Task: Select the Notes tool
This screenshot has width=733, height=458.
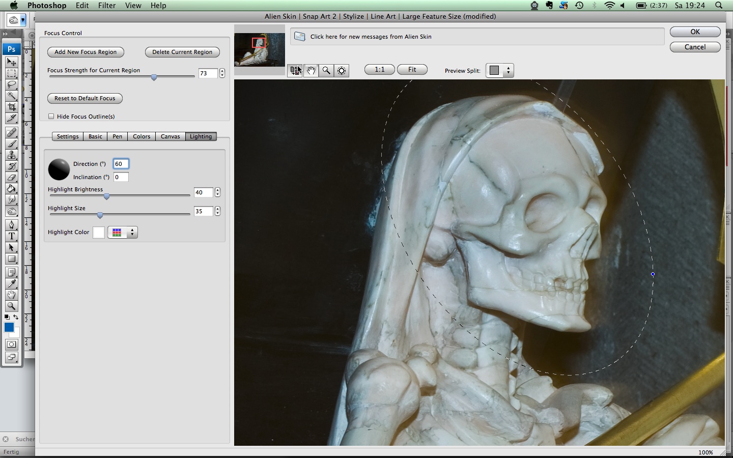Action: tap(11, 273)
